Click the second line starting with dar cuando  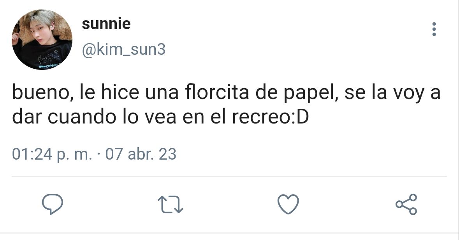point(160,117)
